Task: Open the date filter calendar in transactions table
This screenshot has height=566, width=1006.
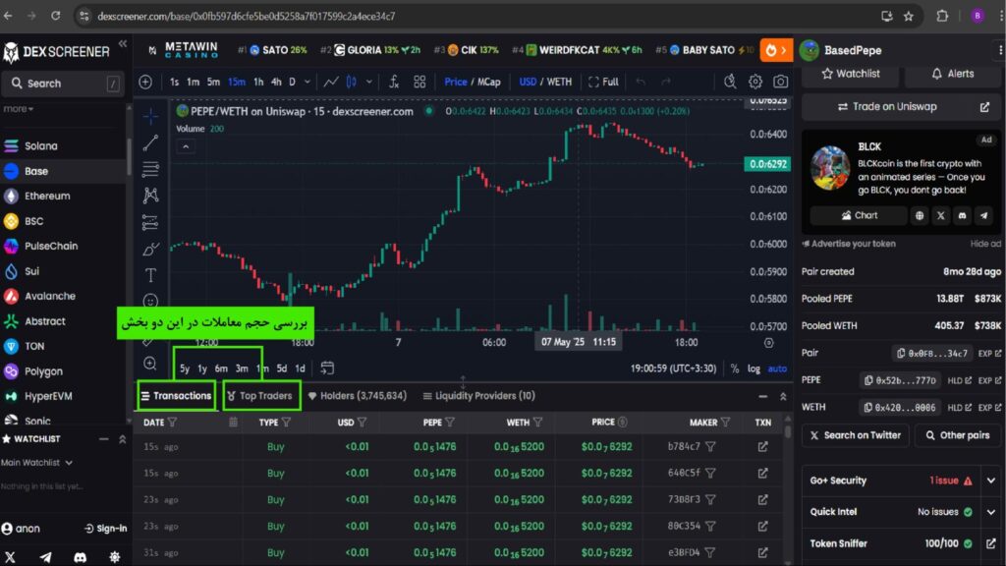Action: click(x=233, y=422)
